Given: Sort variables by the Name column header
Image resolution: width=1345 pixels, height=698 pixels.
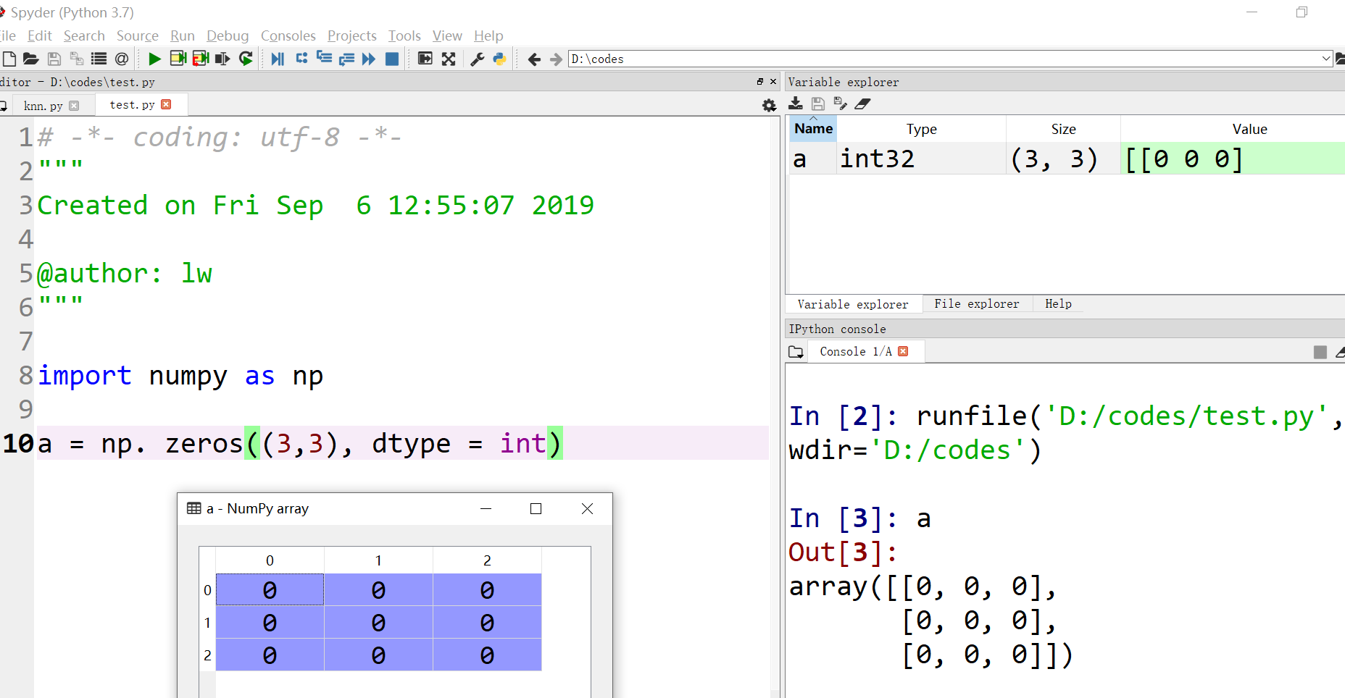Looking at the screenshot, I should click(813, 129).
